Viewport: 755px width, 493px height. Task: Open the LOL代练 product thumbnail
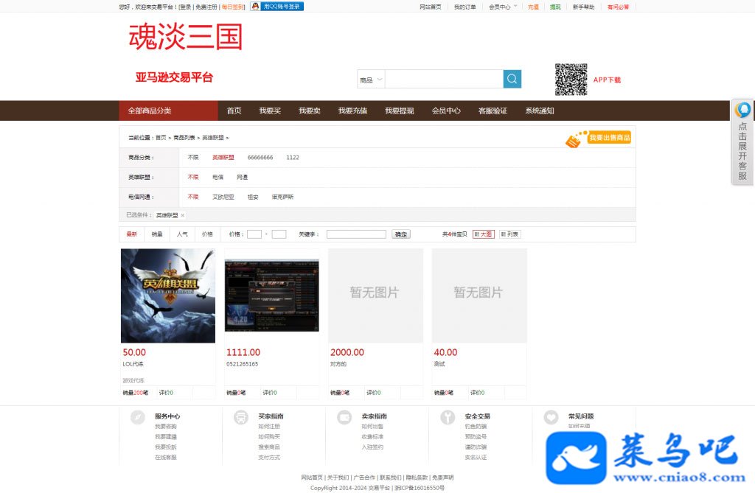(168, 296)
